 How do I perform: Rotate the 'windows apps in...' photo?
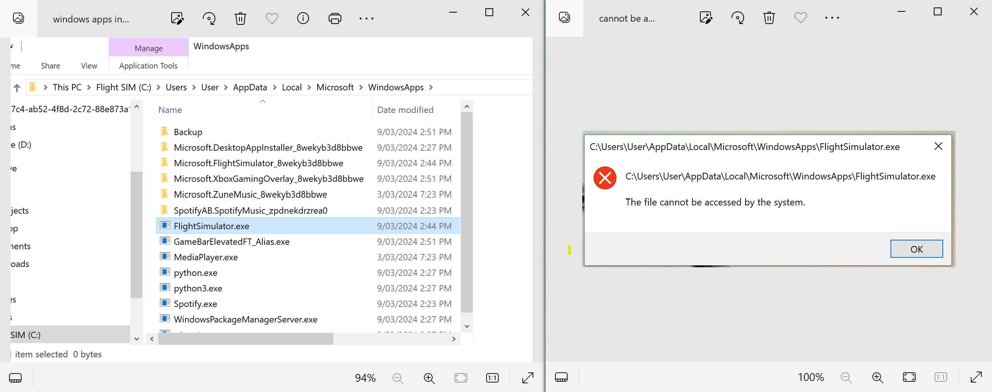pyautogui.click(x=209, y=18)
